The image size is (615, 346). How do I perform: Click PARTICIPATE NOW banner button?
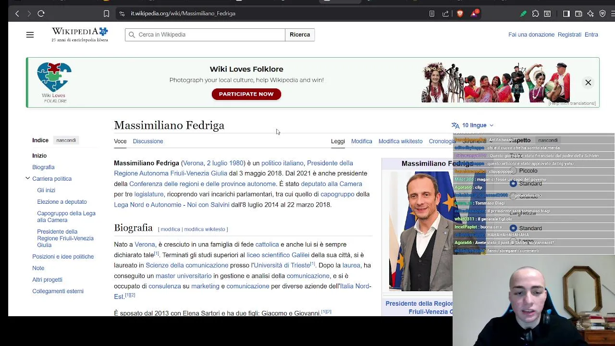[x=246, y=94]
